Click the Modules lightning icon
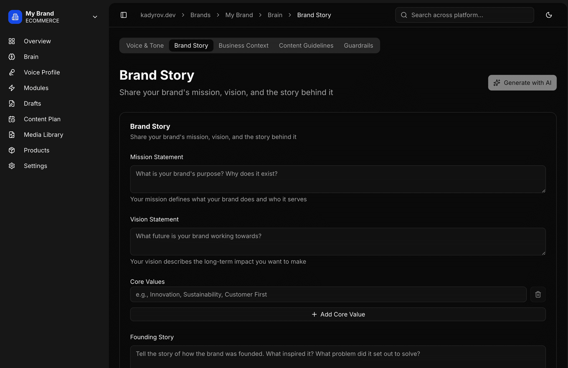 tap(12, 88)
